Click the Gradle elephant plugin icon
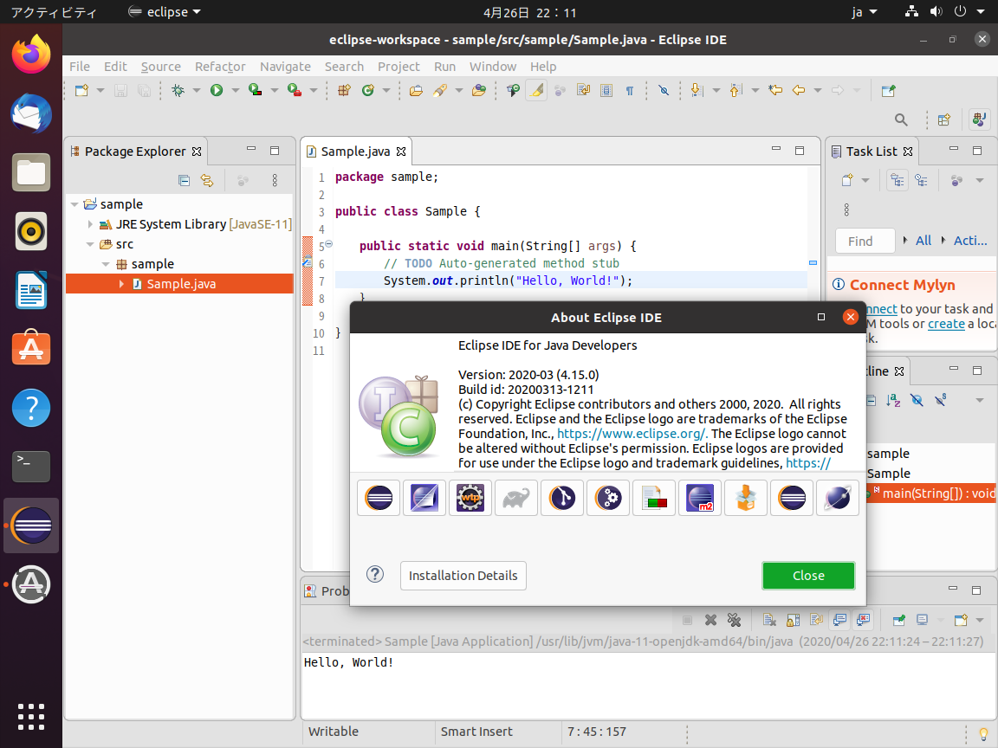The height and width of the screenshot is (748, 998). point(516,498)
